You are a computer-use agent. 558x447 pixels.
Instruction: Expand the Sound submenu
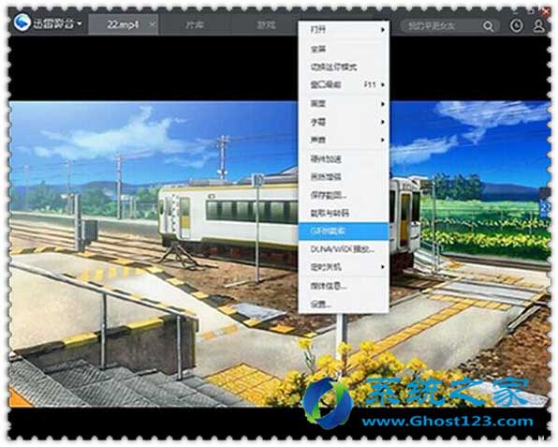(344, 140)
